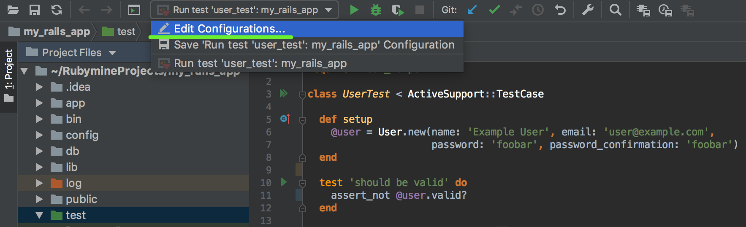Select the log folder
Screen dimensions: 746x227
(133, 183)
